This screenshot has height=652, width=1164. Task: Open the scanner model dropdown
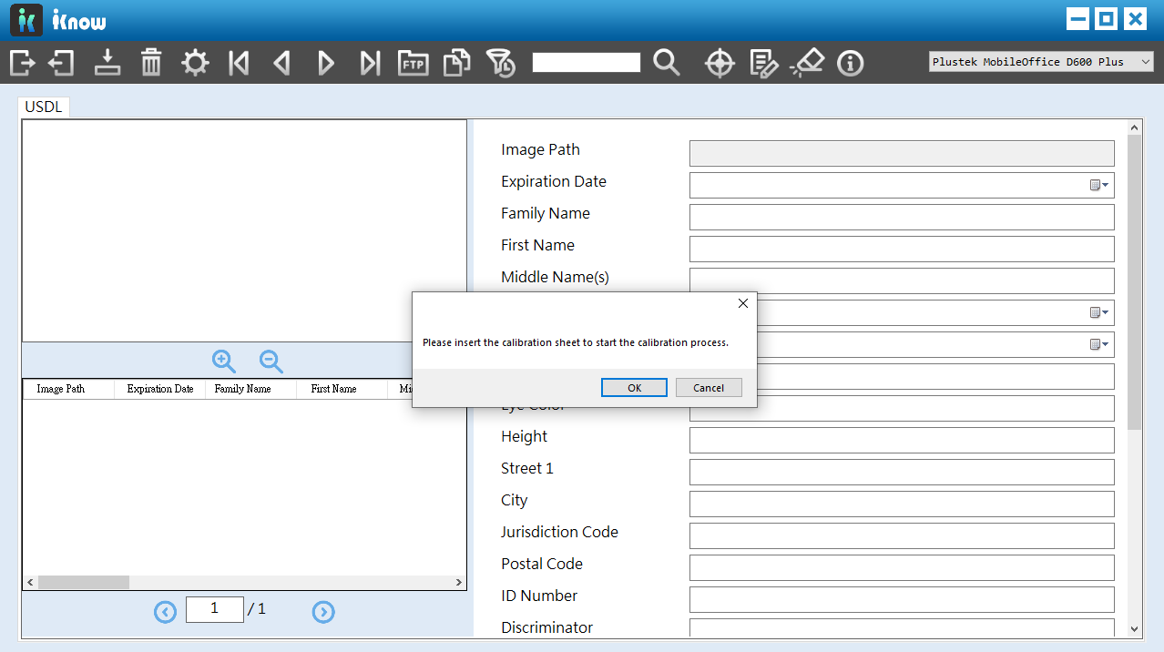(x=1041, y=62)
